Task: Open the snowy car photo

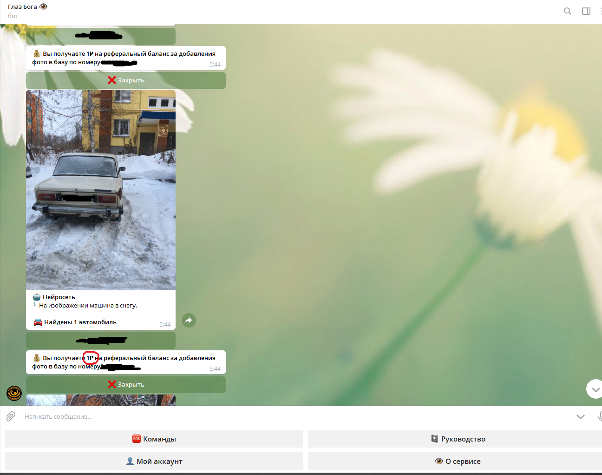Action: [101, 190]
